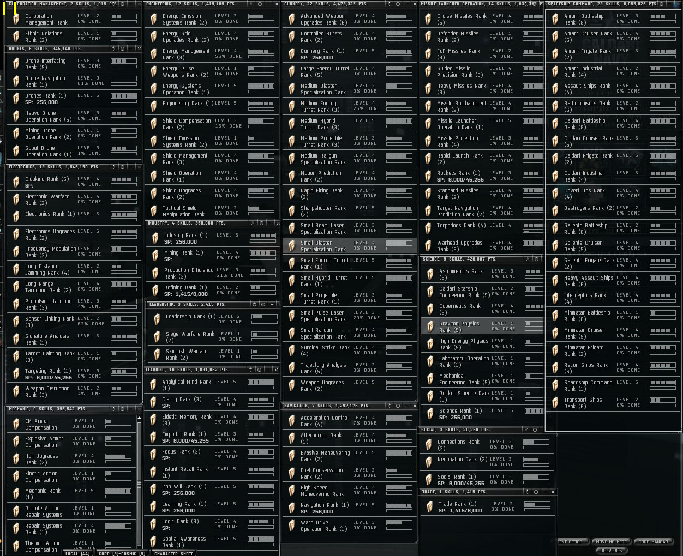Image resolution: width=683 pixels, height=556 pixels.
Task: Click the Interceptors Rank skill book icon
Action: (x=555, y=299)
